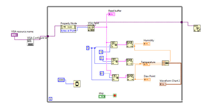This screenshot has width=213, height=105.
Task: Click the Wait (ms) wristwatch timer icon
Action: click(77, 84)
